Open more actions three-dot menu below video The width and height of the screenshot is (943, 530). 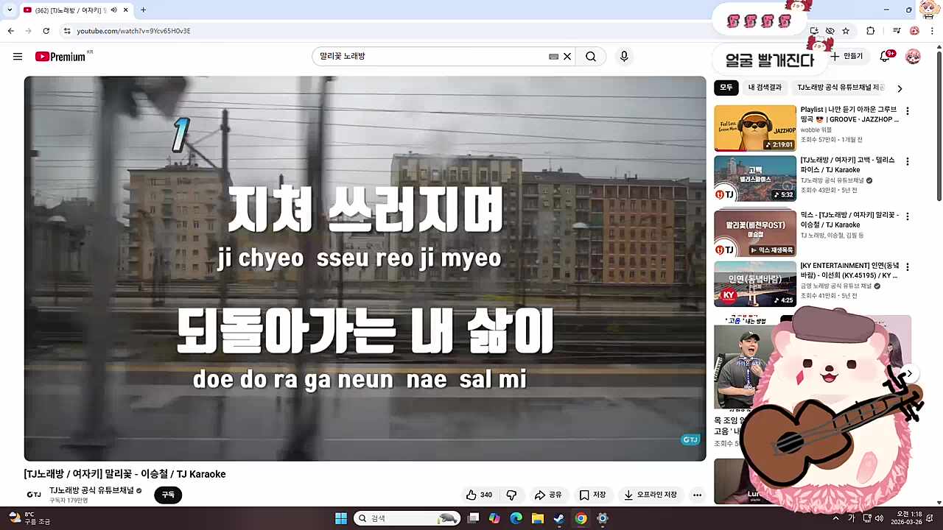point(697,495)
